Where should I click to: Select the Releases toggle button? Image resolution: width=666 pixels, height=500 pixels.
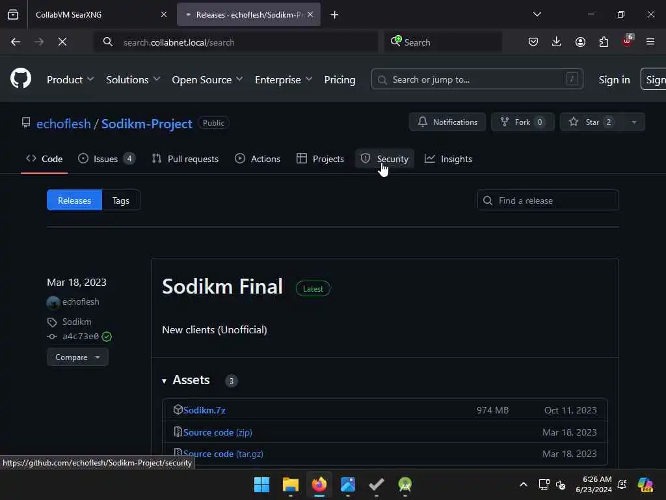[74, 201]
